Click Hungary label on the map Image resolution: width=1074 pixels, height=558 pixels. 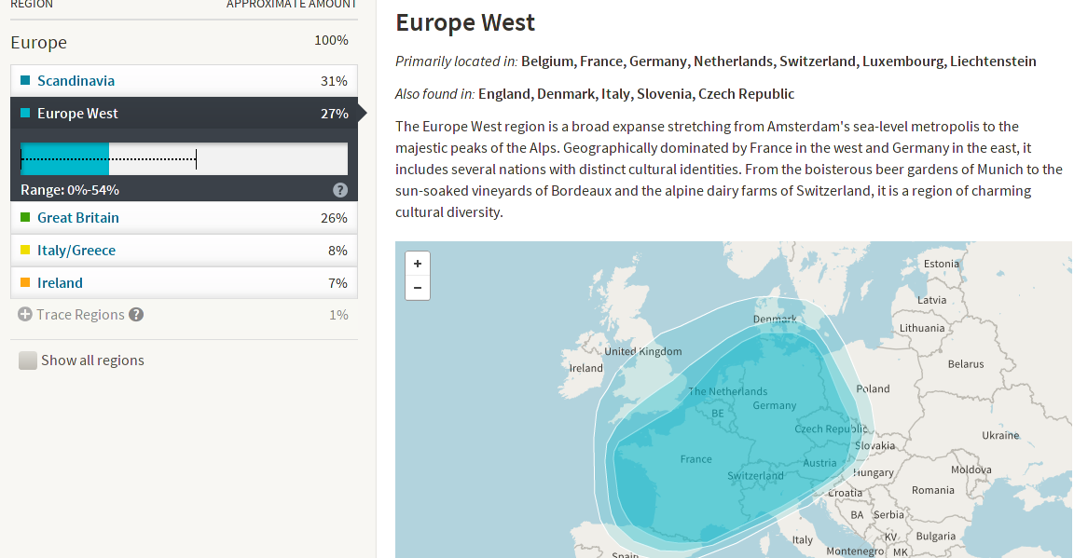click(874, 472)
